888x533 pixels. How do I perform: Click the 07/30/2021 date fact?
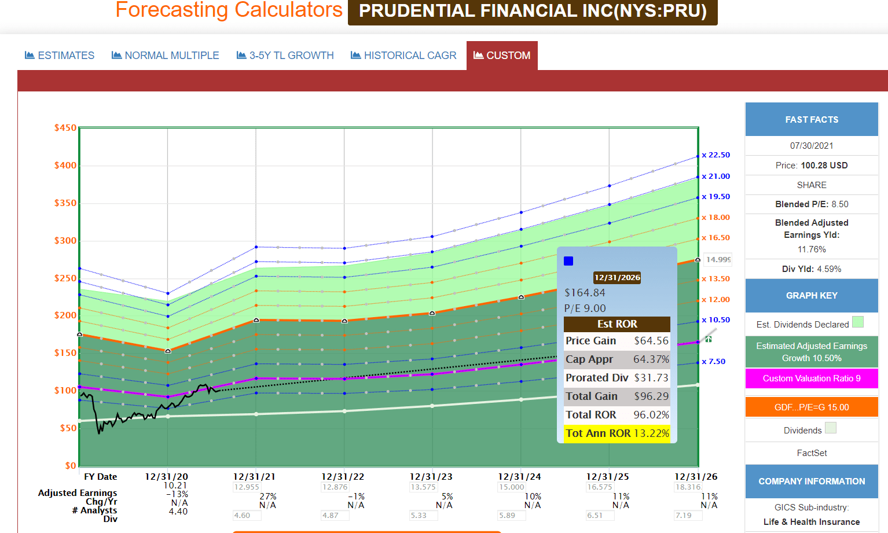[x=812, y=146]
